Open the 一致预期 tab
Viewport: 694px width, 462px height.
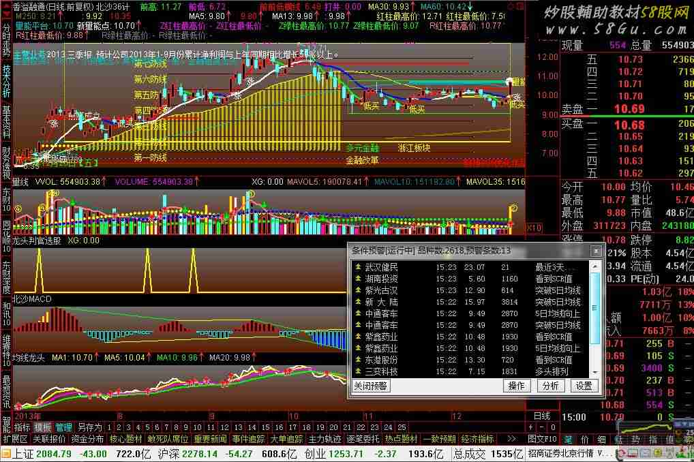(440, 439)
